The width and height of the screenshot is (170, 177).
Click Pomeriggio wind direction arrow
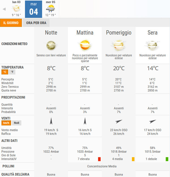click(119, 121)
